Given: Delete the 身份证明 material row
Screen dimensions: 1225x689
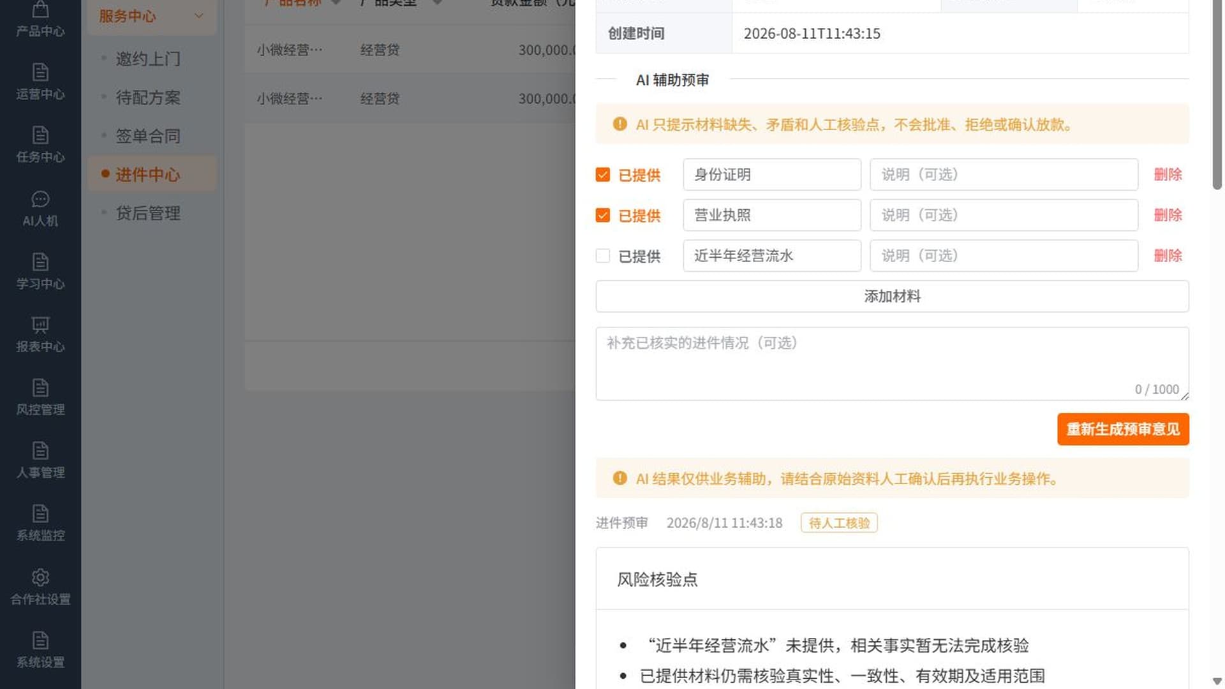Looking at the screenshot, I should [1168, 174].
